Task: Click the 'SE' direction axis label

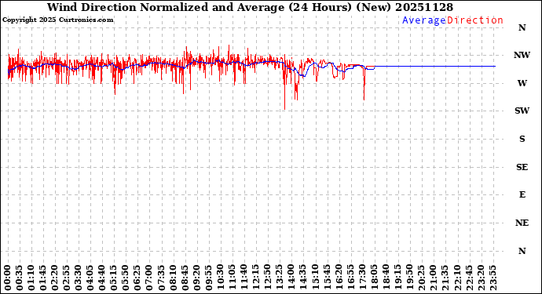Action: [x=522, y=167]
